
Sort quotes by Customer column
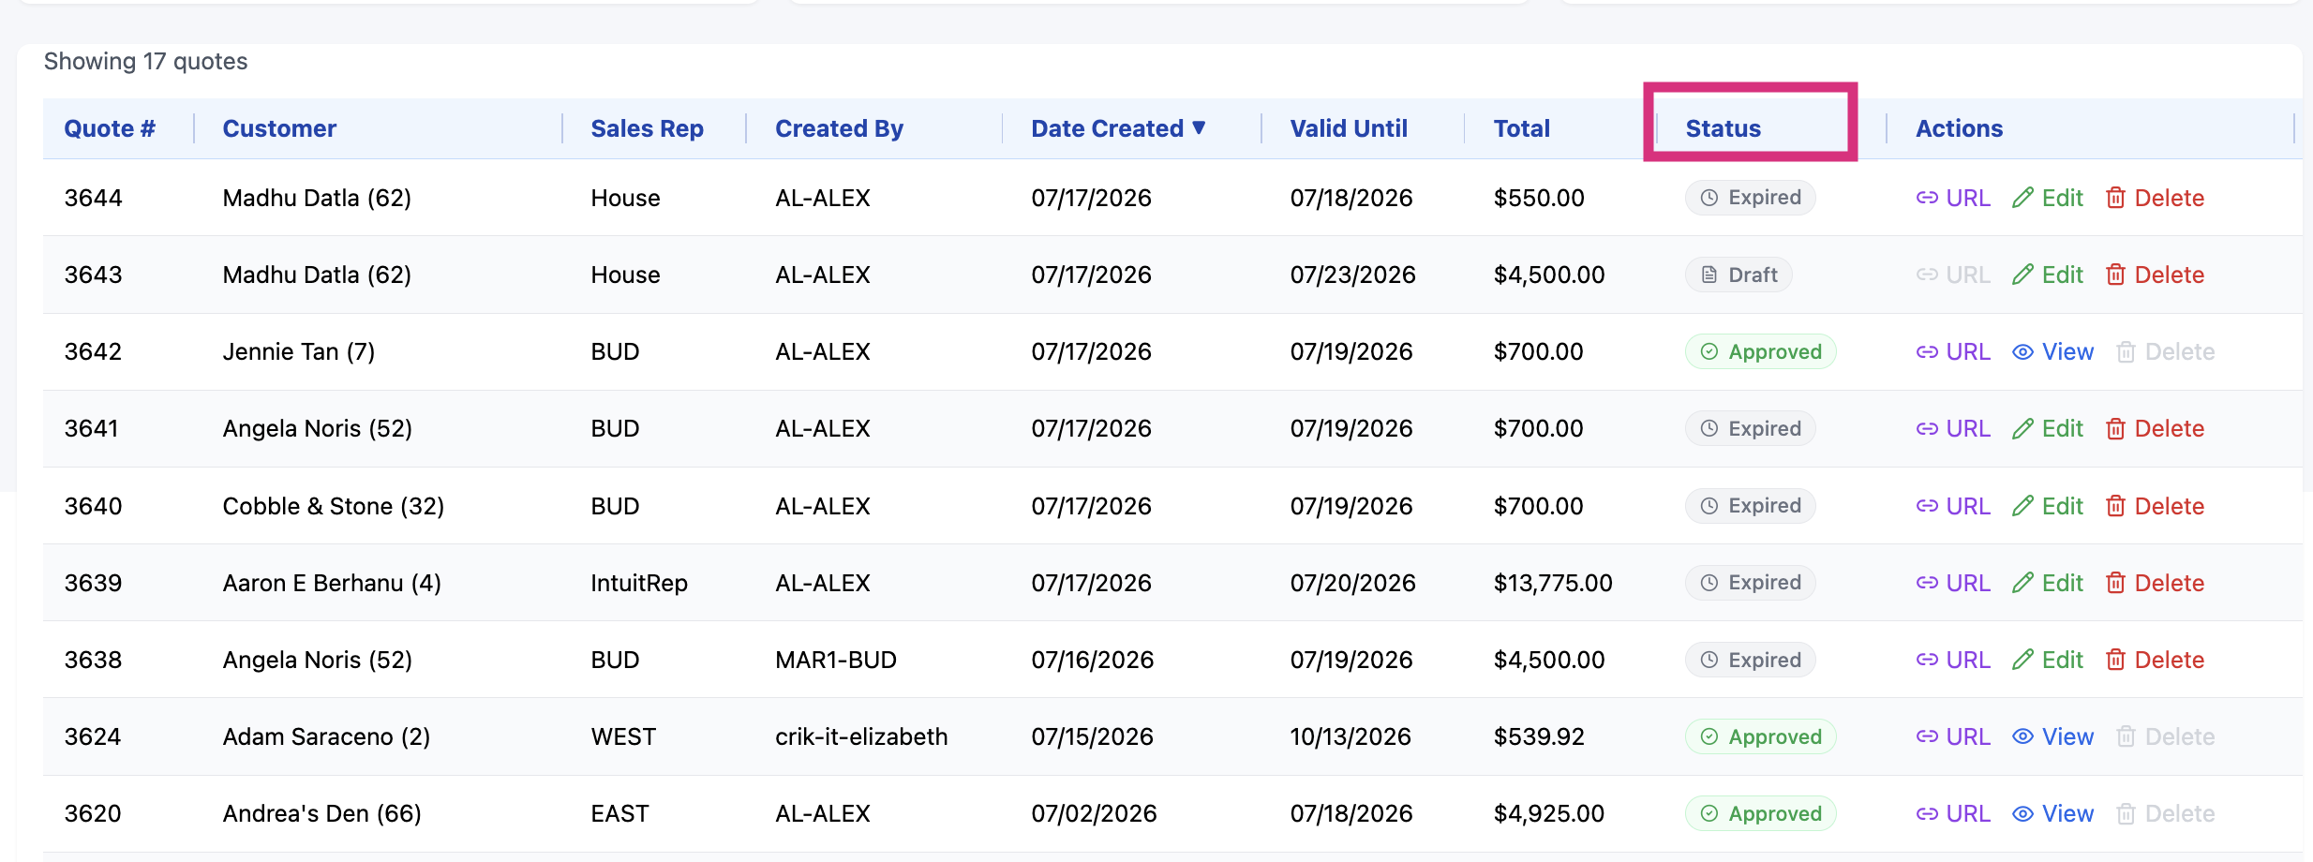pos(279,128)
